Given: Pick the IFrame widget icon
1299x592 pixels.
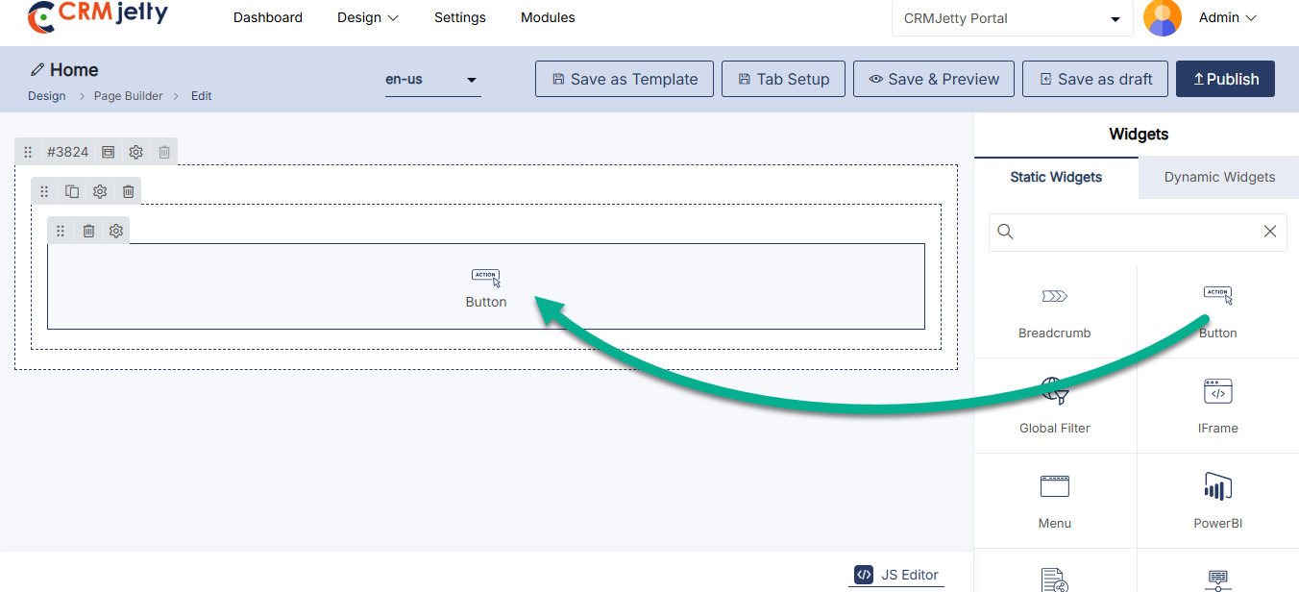Looking at the screenshot, I should pyautogui.click(x=1217, y=392).
